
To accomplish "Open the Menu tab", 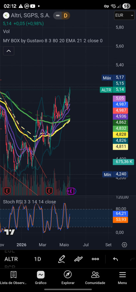I will pyautogui.click(x=122, y=278).
